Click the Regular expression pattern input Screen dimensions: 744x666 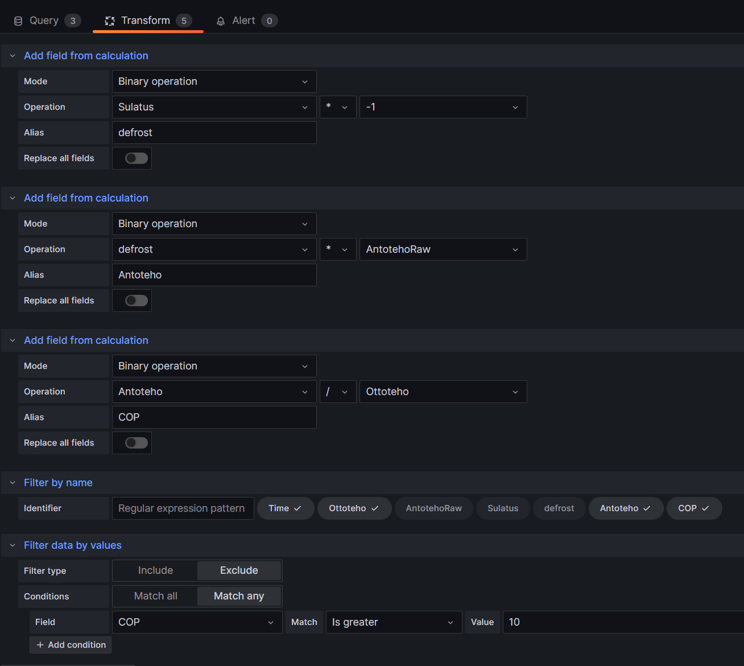click(183, 508)
